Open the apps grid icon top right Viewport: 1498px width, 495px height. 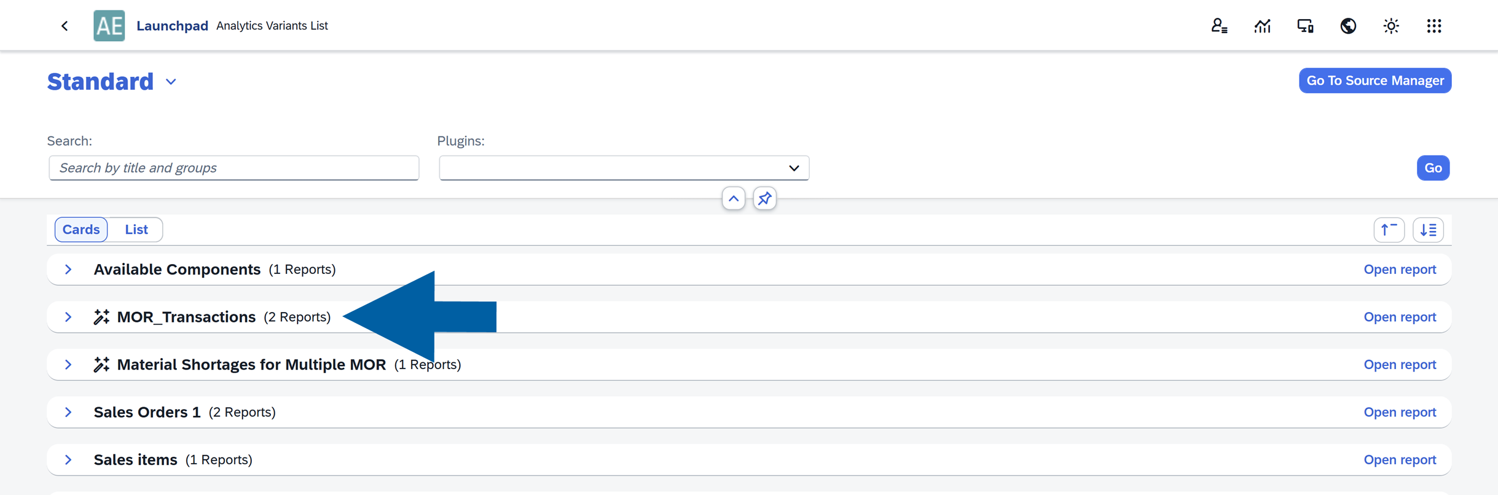pyautogui.click(x=1434, y=25)
